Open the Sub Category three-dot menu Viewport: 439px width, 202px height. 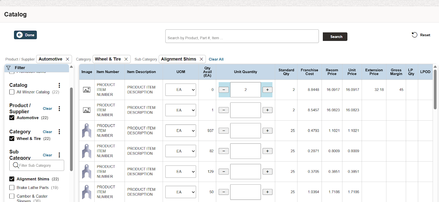click(59, 155)
